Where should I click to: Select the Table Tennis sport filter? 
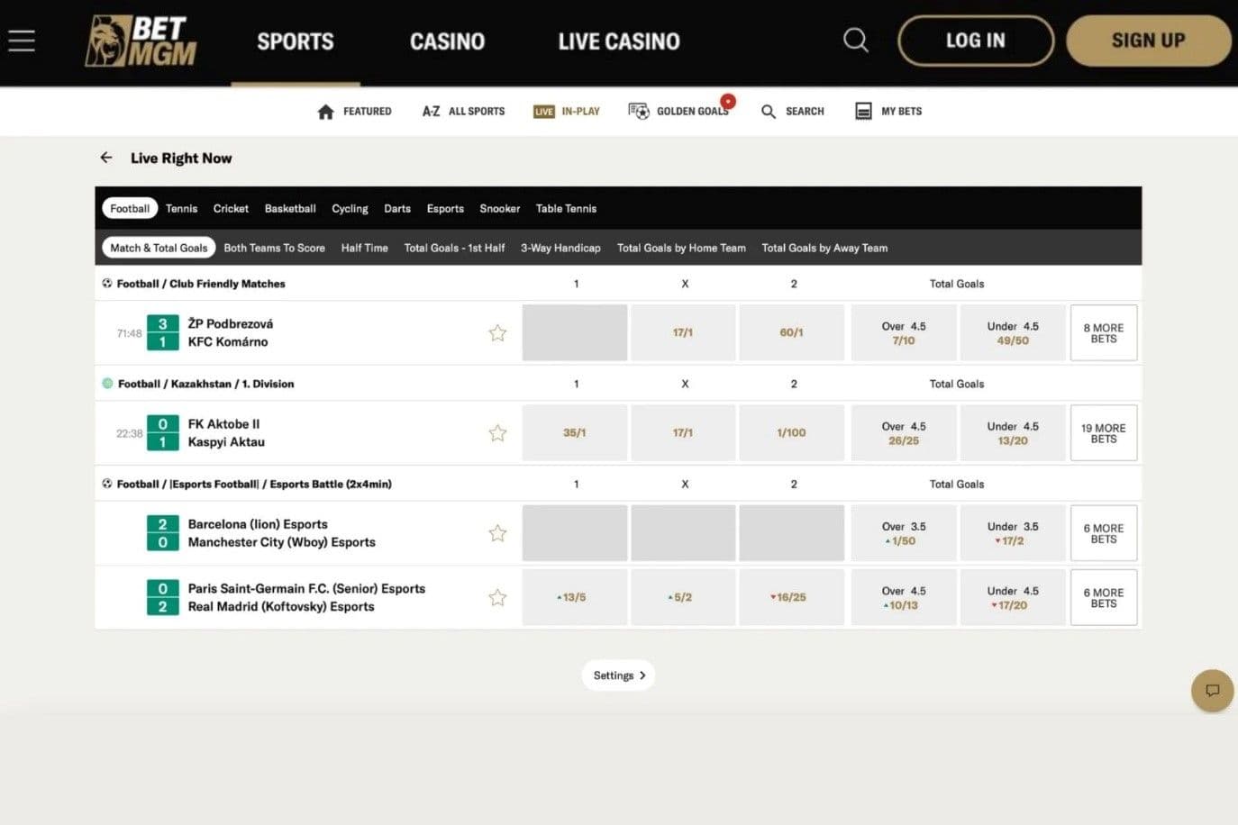tap(566, 208)
